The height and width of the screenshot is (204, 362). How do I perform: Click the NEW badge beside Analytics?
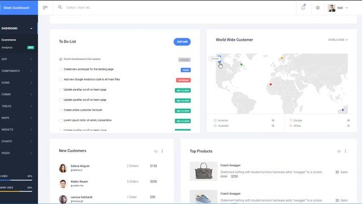click(x=31, y=48)
